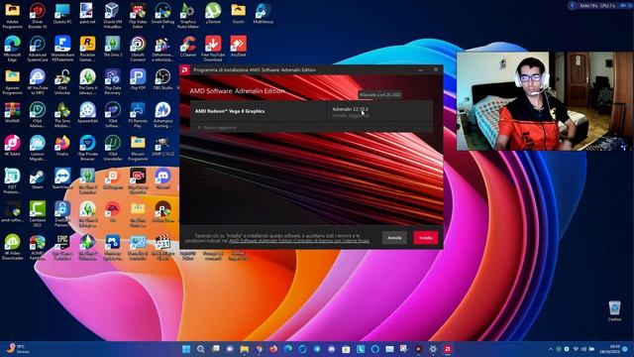The image size is (634, 357).
Task: Open 4K YouTube to MP3 shortcut
Action: pyautogui.click(x=38, y=81)
